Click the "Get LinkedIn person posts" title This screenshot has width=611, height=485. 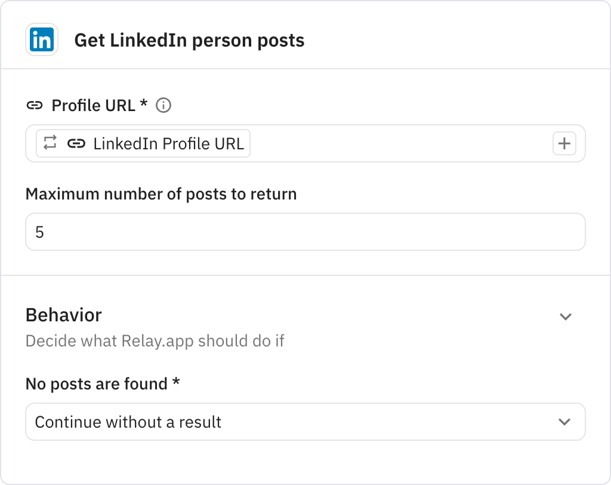[189, 41]
